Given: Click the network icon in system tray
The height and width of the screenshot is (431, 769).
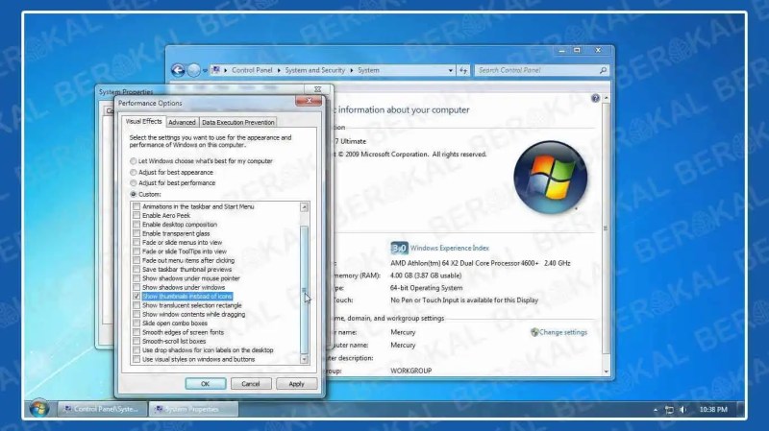Looking at the screenshot, I should coord(669,410).
